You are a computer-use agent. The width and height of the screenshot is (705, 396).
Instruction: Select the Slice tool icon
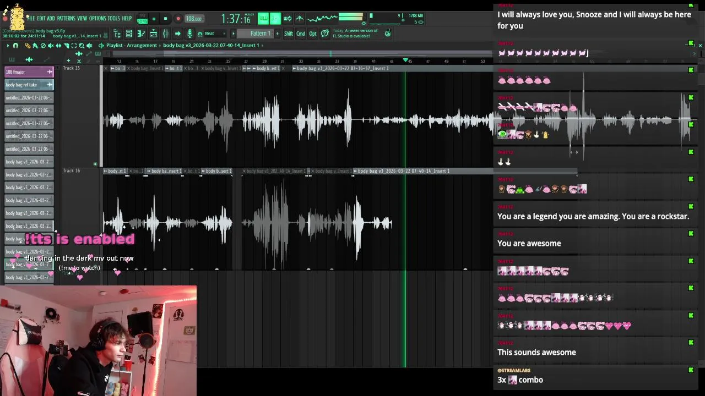[66, 46]
